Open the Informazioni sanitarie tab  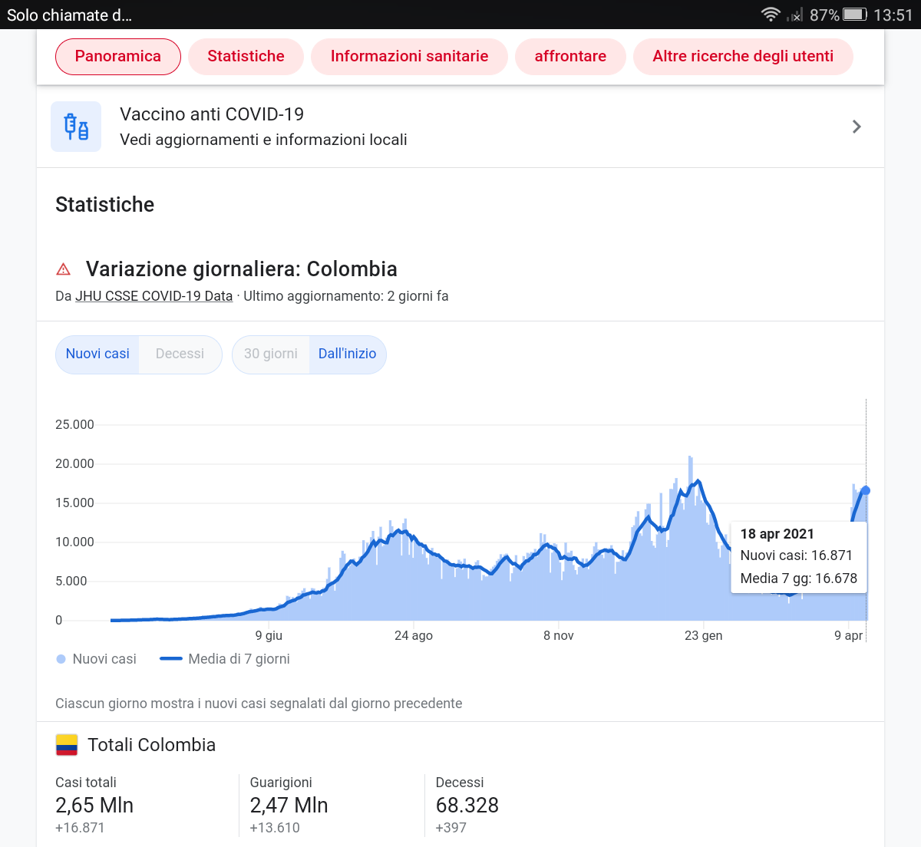coord(409,57)
